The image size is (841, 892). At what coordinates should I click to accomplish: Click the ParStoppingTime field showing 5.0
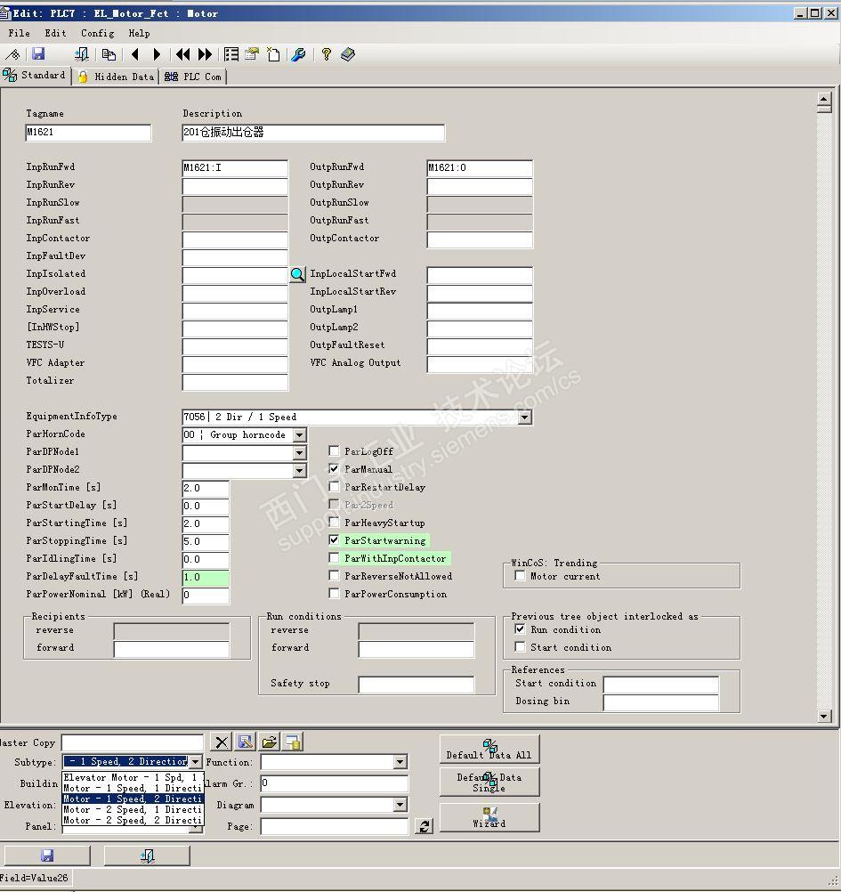point(206,541)
